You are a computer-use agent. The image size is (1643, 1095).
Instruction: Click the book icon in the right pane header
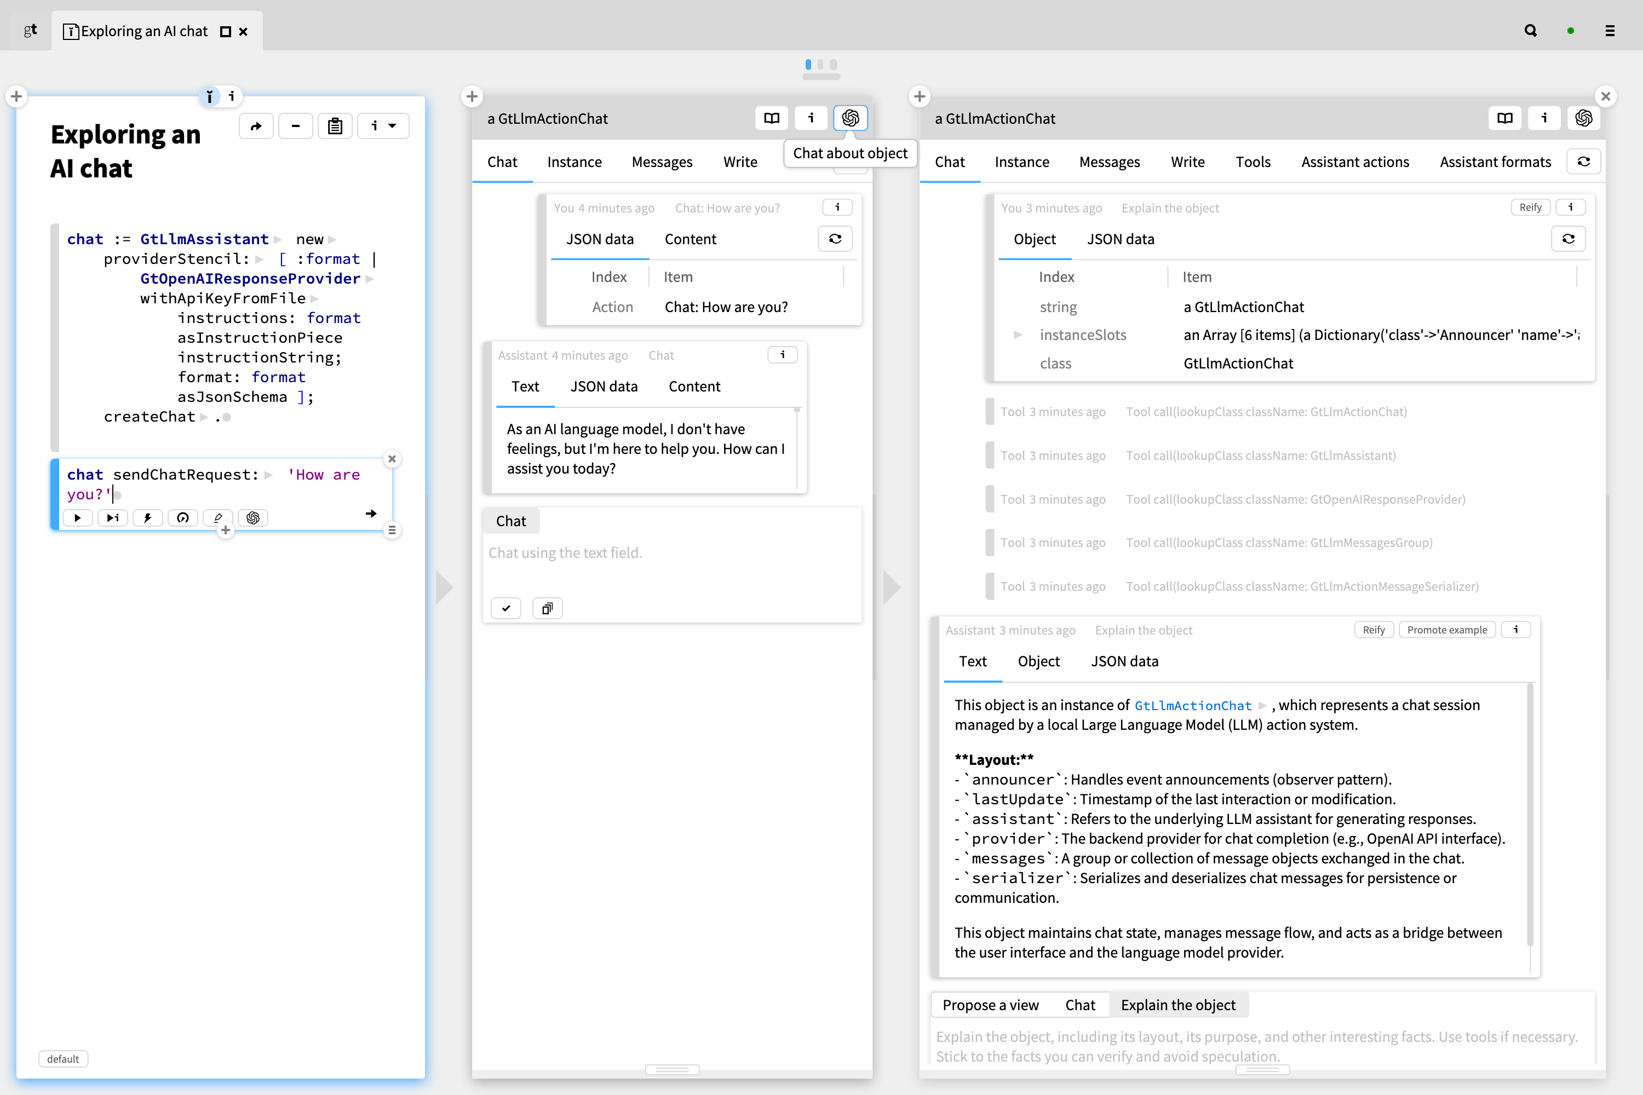pyautogui.click(x=1504, y=118)
